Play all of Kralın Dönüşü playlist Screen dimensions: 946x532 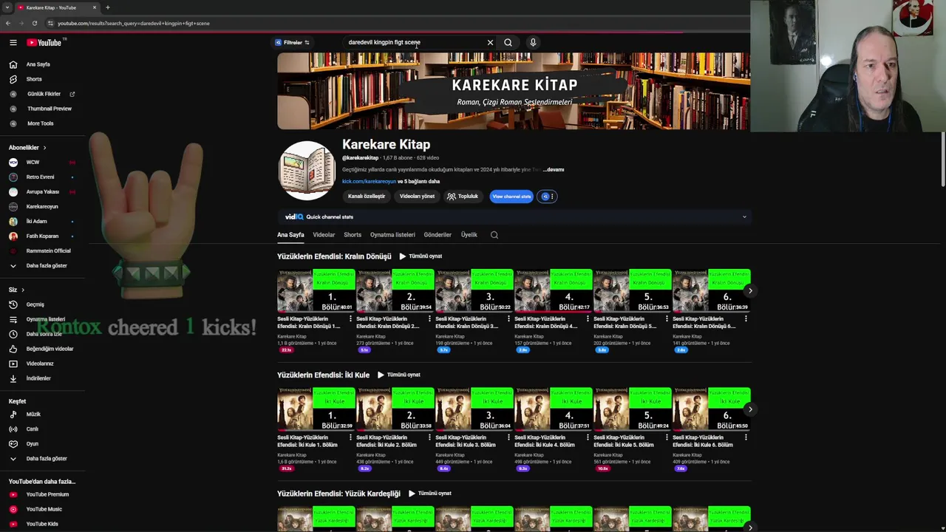[x=421, y=256]
